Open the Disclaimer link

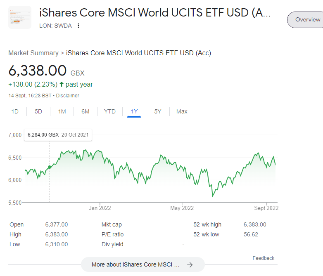click(68, 96)
